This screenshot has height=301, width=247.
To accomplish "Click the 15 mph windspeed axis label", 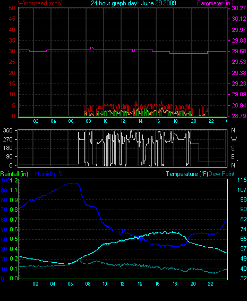I will point(12,83).
